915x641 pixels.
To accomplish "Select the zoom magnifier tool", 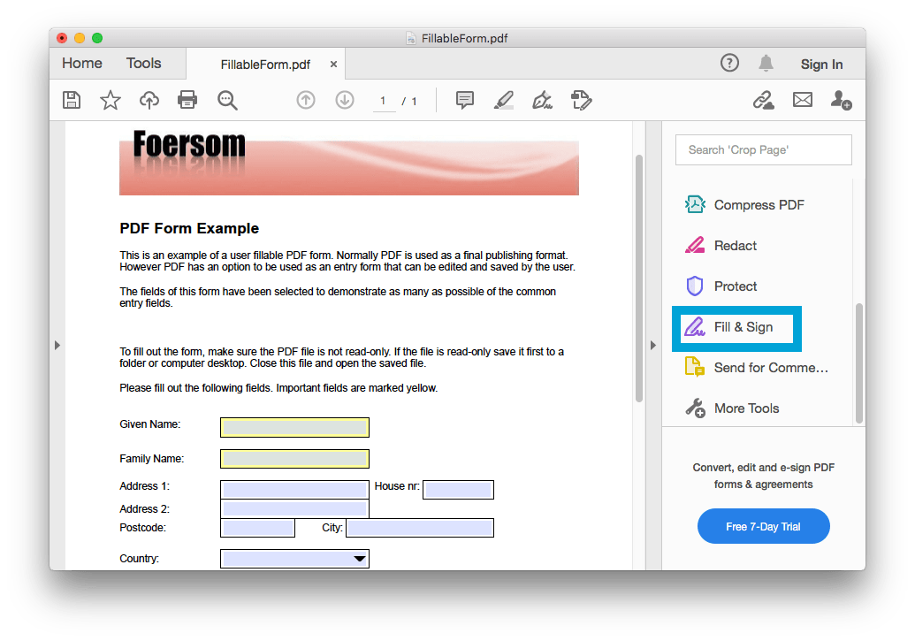I will 227,100.
